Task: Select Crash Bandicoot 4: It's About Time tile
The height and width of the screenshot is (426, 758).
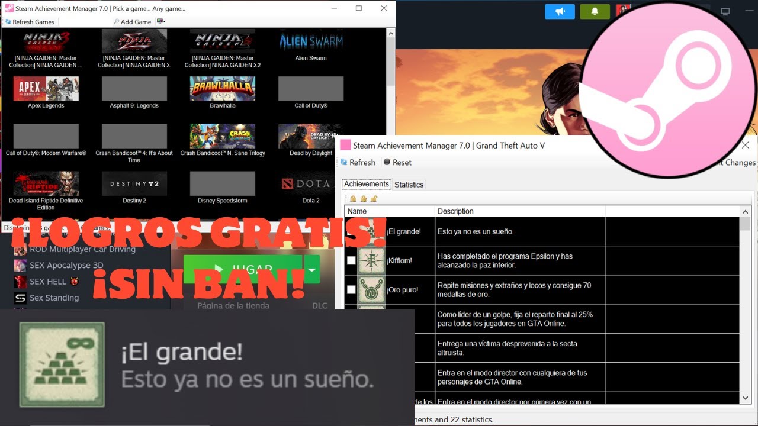Action: click(134, 136)
